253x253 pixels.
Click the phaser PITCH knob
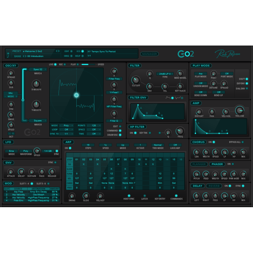(196, 174)
